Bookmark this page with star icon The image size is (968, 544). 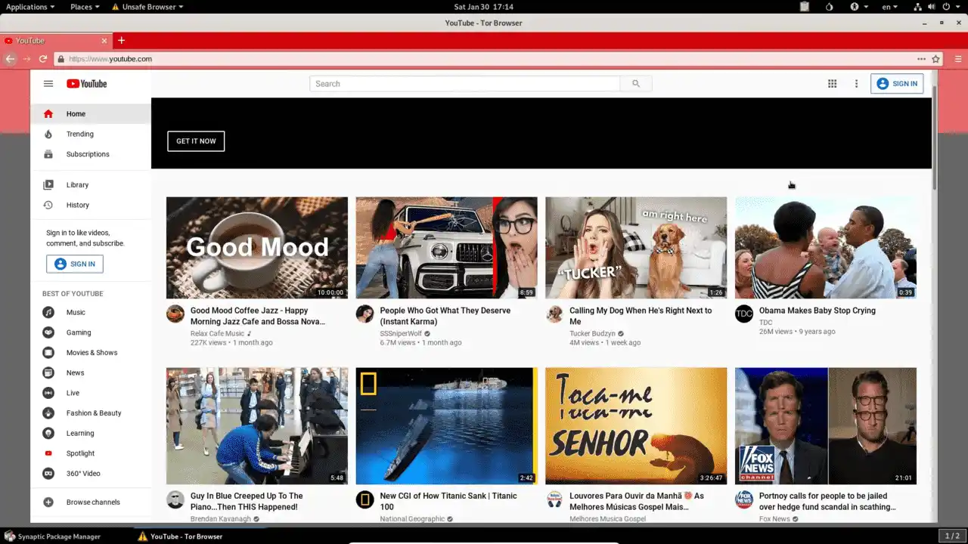[x=935, y=59]
